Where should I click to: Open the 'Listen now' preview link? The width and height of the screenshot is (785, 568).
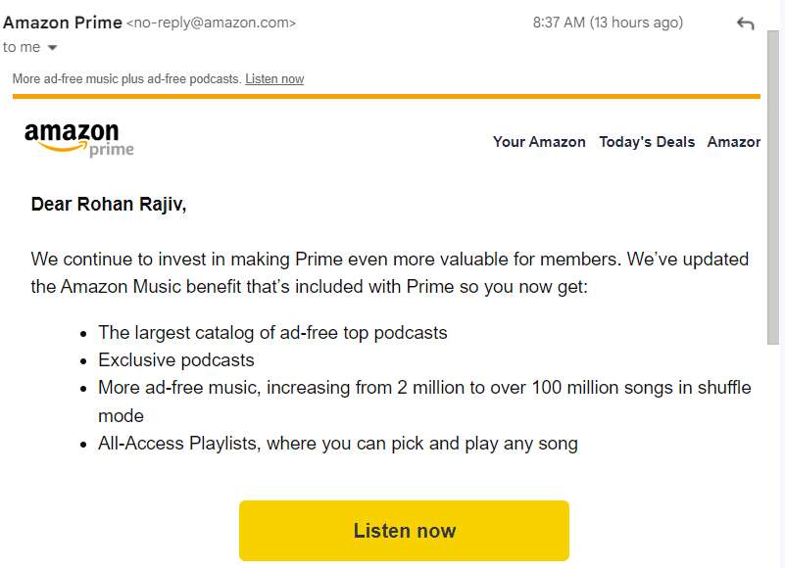coord(273,78)
